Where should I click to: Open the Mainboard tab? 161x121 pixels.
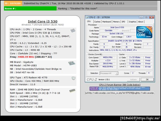[107, 22]
